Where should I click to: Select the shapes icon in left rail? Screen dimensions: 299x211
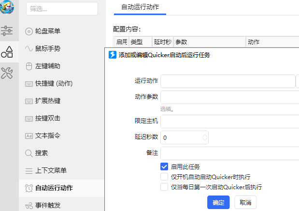tap(7, 52)
